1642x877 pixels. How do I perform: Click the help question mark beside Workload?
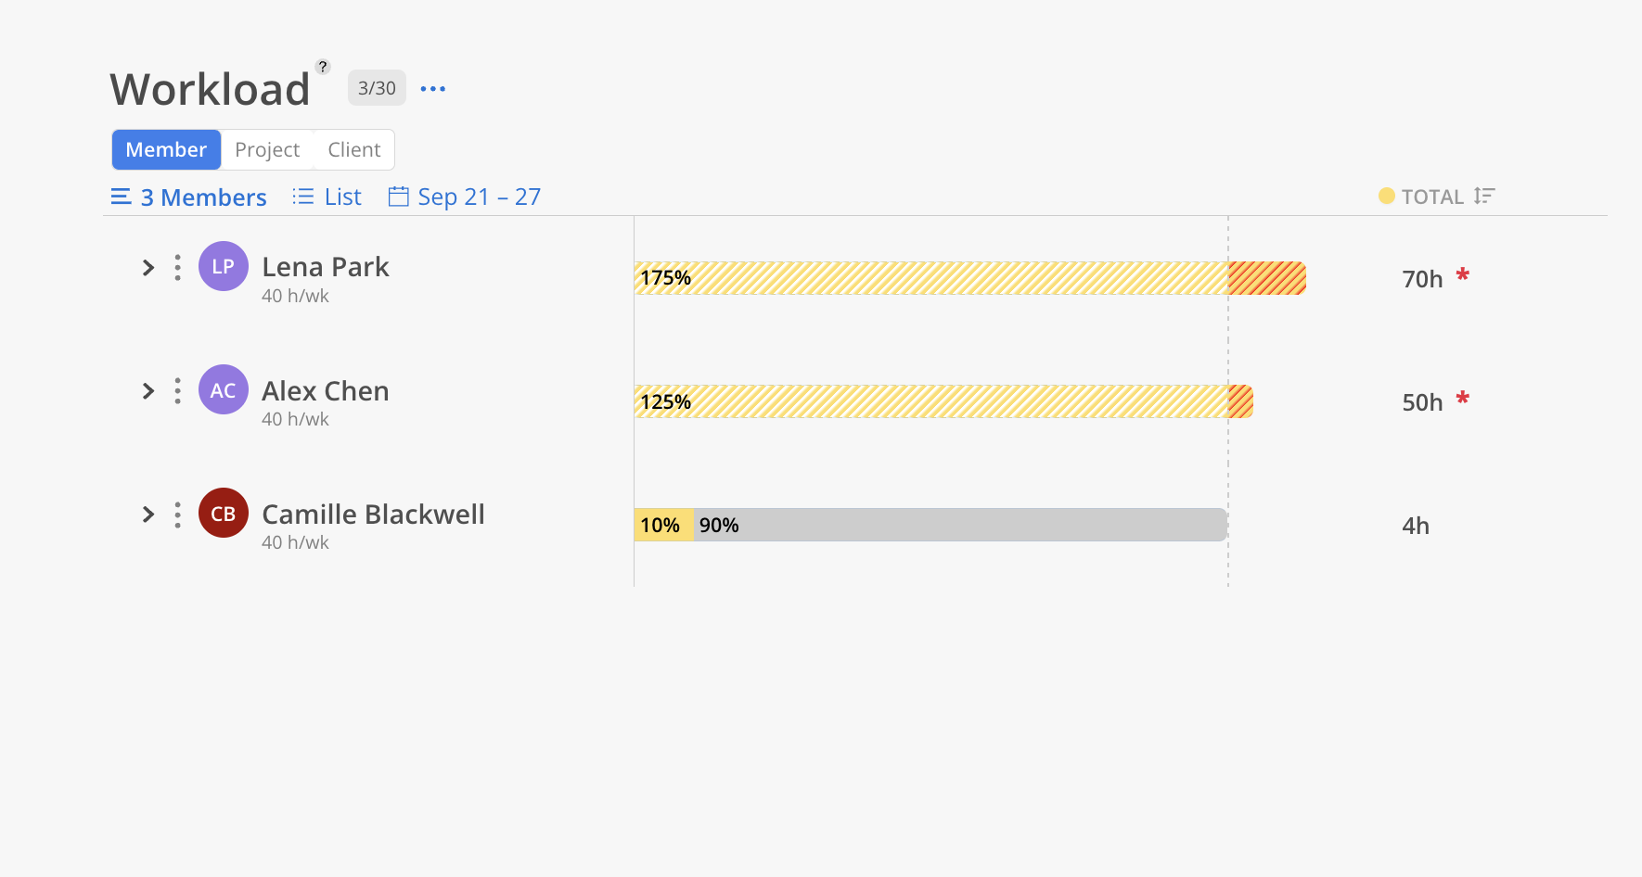tap(323, 67)
